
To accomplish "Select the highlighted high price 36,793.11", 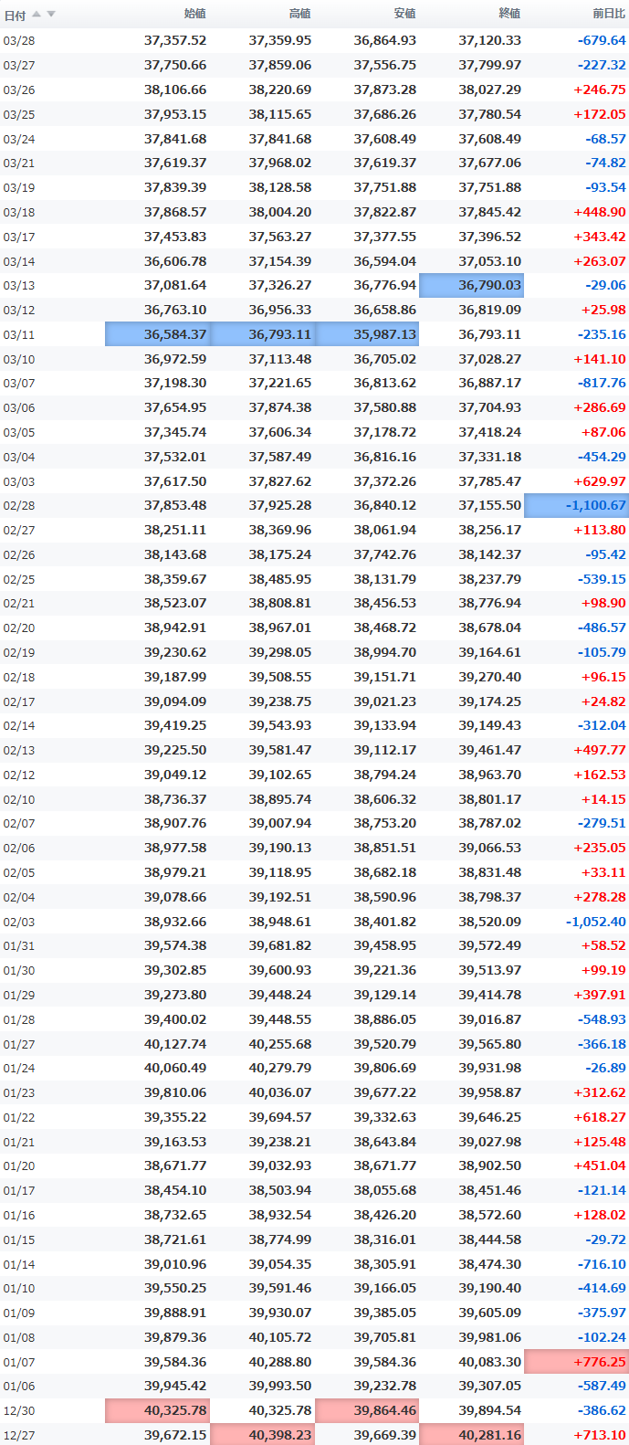I will click(x=262, y=334).
